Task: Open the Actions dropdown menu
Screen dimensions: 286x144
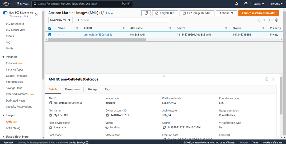Action: coord(226,13)
